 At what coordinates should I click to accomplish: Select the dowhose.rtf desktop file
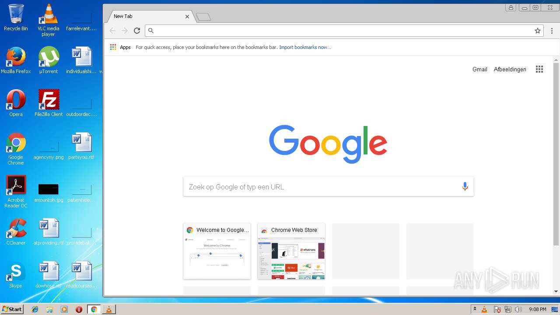tap(48, 275)
